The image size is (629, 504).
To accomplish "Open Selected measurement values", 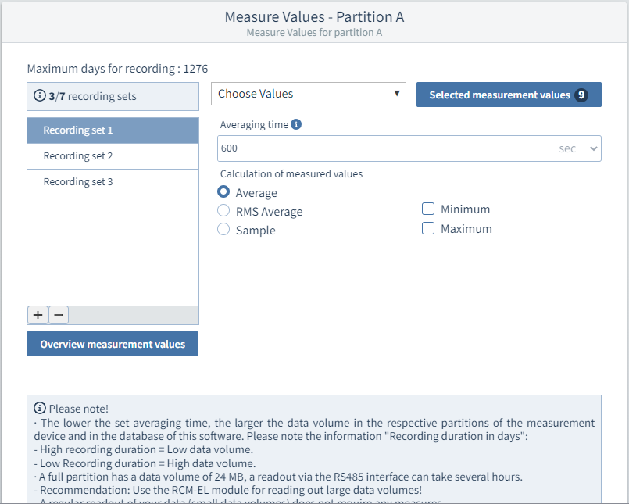I will pos(509,95).
